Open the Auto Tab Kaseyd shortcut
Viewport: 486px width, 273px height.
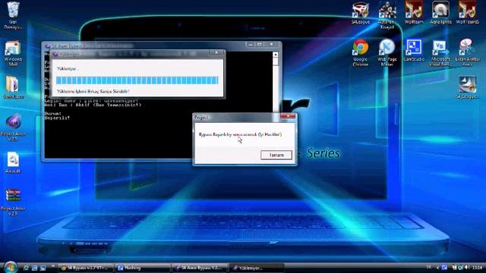(x=387, y=15)
